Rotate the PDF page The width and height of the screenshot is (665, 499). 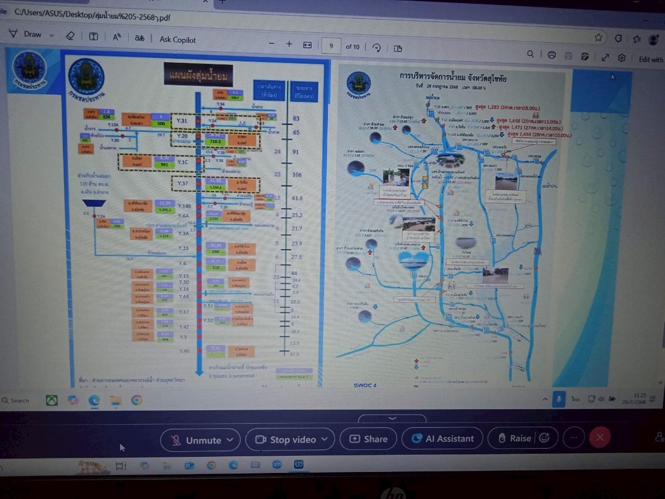point(377,48)
